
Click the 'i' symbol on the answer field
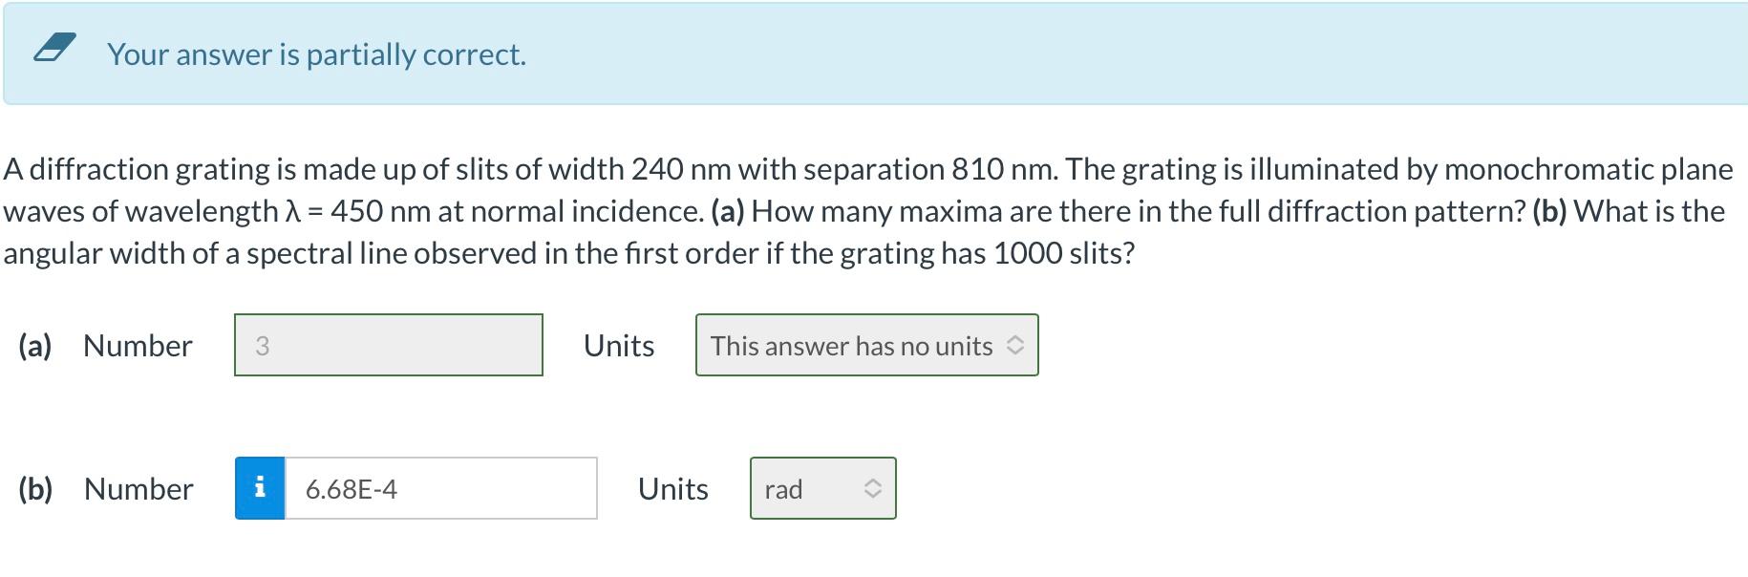click(259, 488)
